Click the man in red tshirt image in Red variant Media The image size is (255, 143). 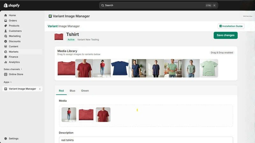[x=103, y=115]
